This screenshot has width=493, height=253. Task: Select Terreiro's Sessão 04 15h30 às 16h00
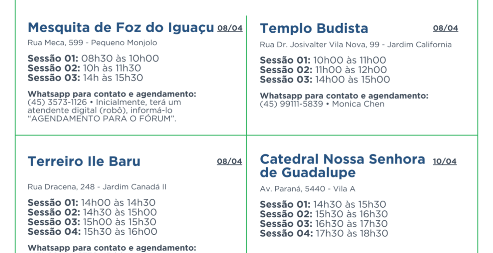92,232
